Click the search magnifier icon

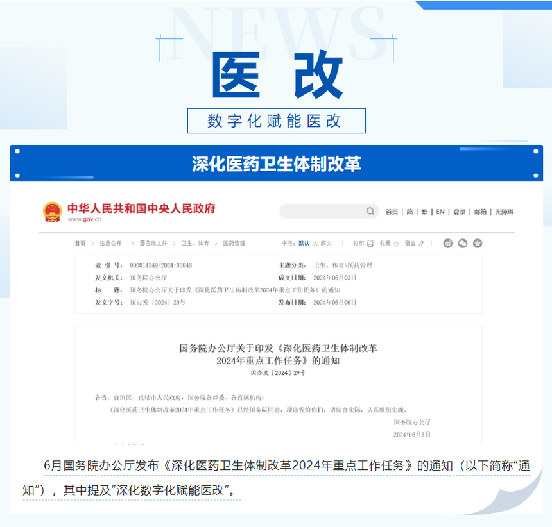370,212
